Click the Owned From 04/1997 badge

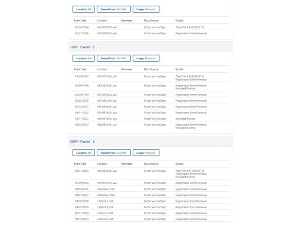click(x=114, y=58)
